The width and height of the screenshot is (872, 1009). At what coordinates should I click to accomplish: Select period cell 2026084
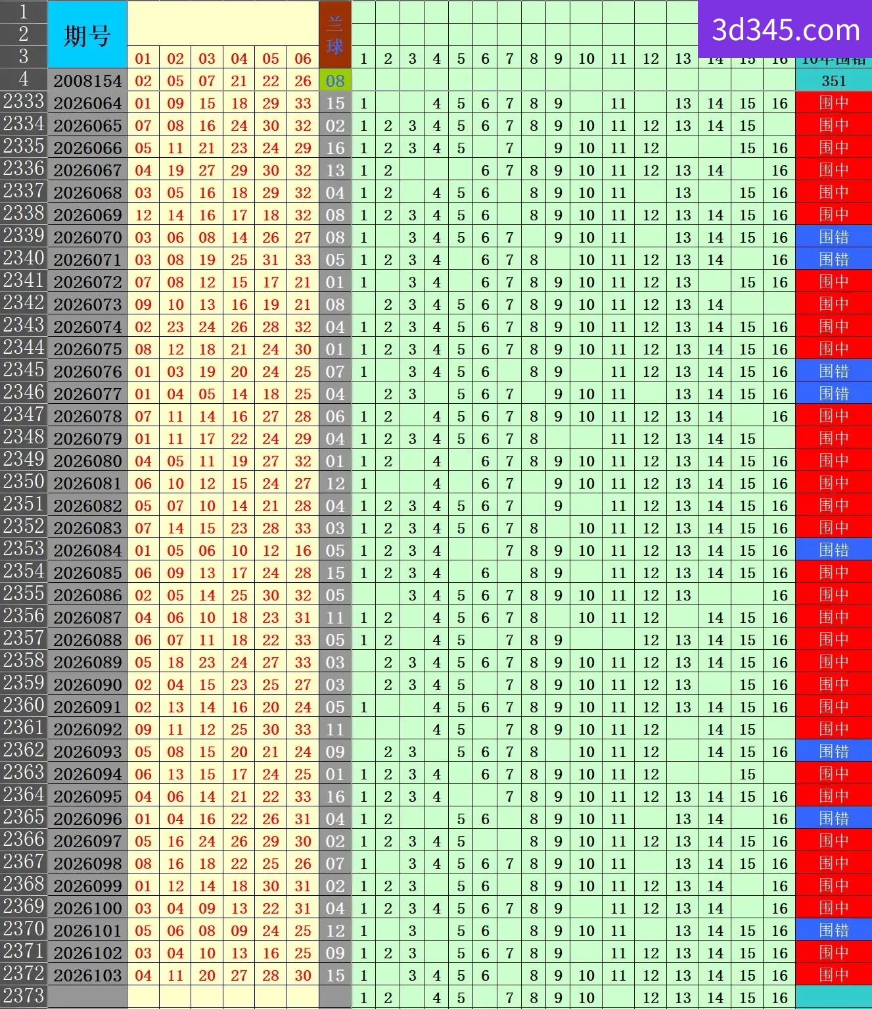pyautogui.click(x=87, y=551)
